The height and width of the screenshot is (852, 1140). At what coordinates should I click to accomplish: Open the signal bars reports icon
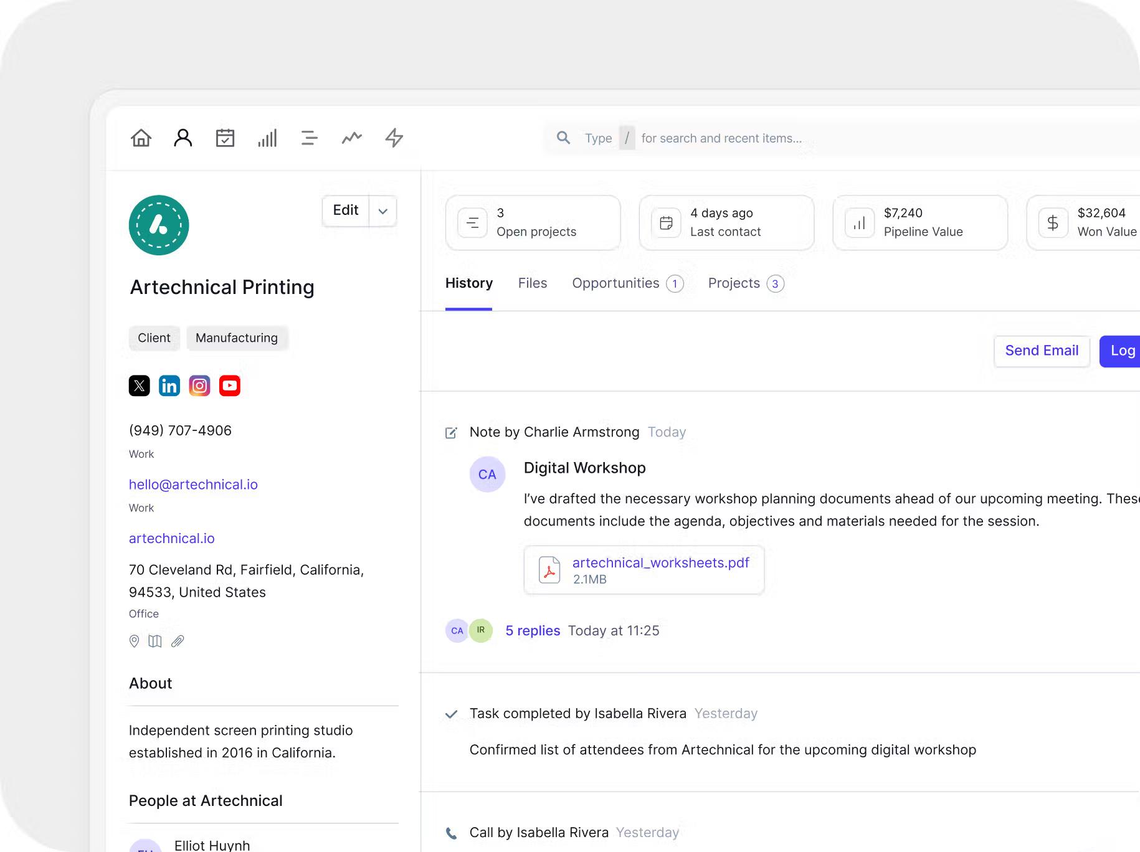point(267,138)
